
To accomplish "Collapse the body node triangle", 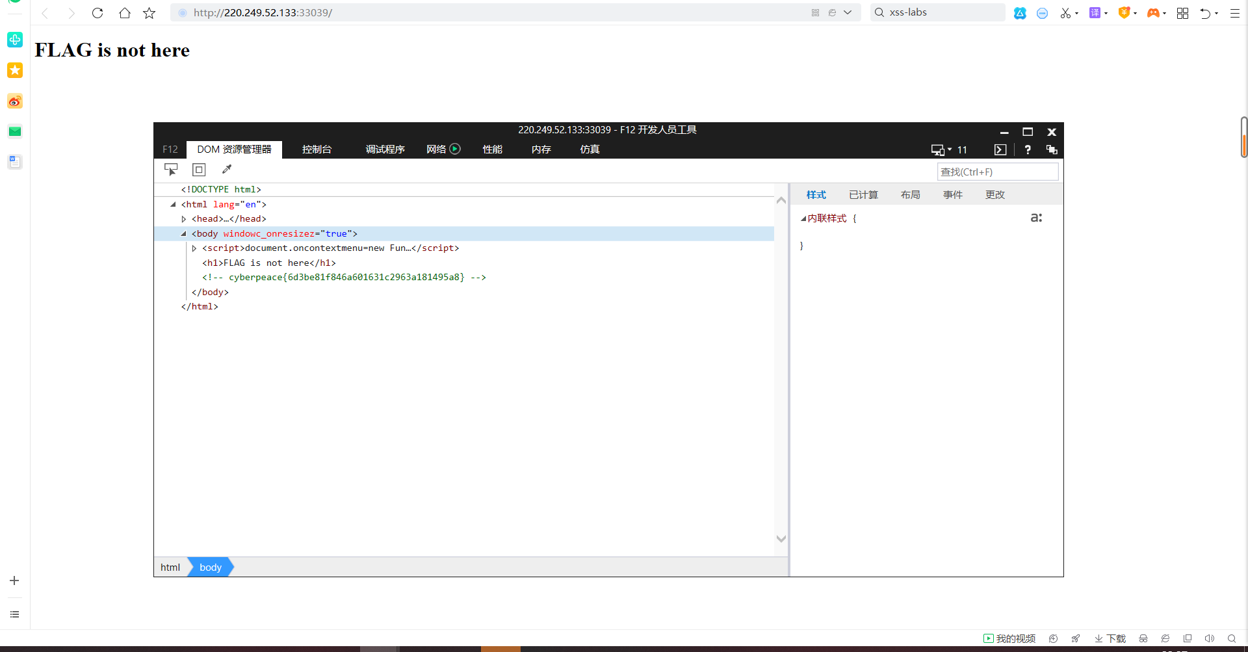I will (183, 233).
